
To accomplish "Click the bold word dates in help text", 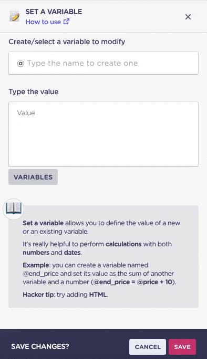I will (x=72, y=253).
